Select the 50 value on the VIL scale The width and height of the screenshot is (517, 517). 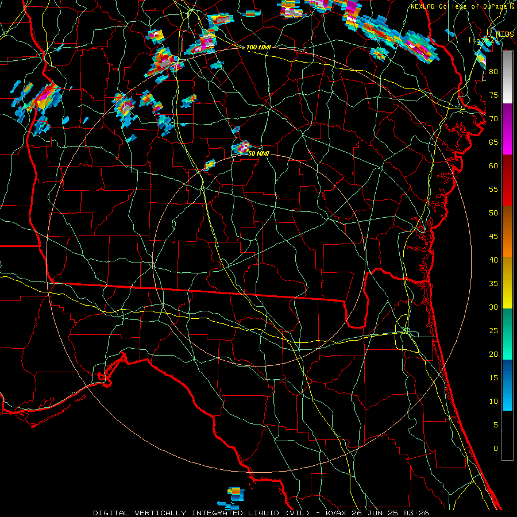coord(493,213)
